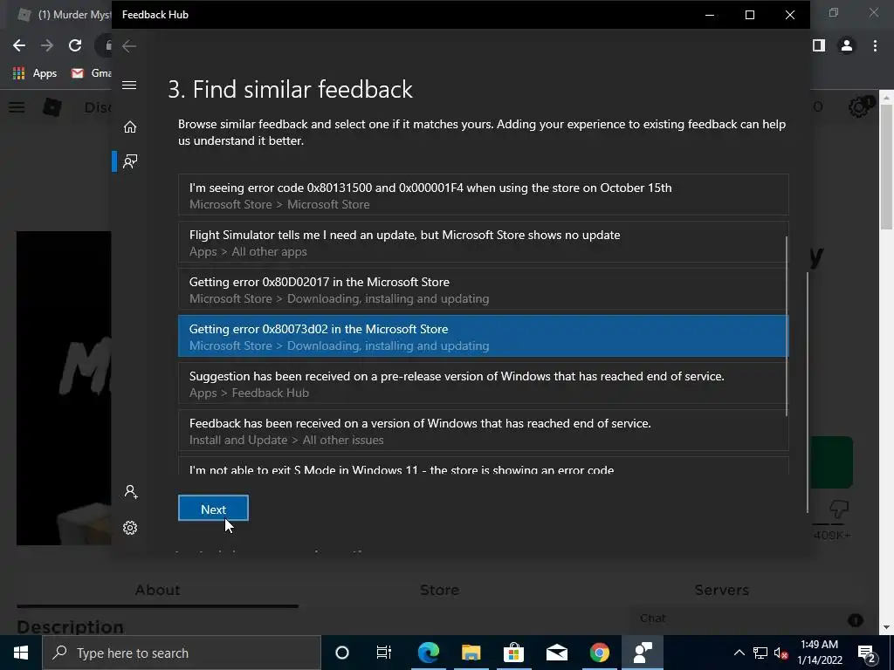
Task: Click Chrome back navigation arrow
Action: pos(19,45)
